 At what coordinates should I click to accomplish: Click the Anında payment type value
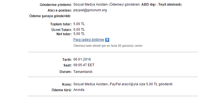tap(79, 90)
